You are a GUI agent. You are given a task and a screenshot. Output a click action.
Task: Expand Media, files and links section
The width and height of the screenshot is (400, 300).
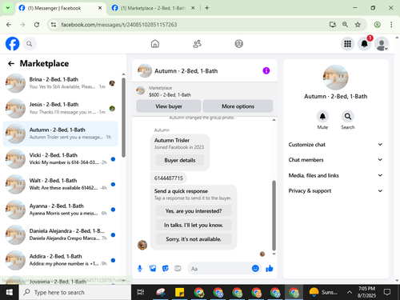pyautogui.click(x=335, y=175)
